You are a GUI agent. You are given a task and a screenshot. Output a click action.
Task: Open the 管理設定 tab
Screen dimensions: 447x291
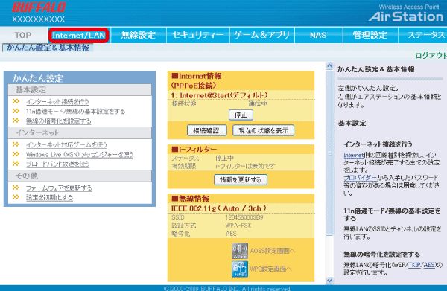pyautogui.click(x=370, y=35)
